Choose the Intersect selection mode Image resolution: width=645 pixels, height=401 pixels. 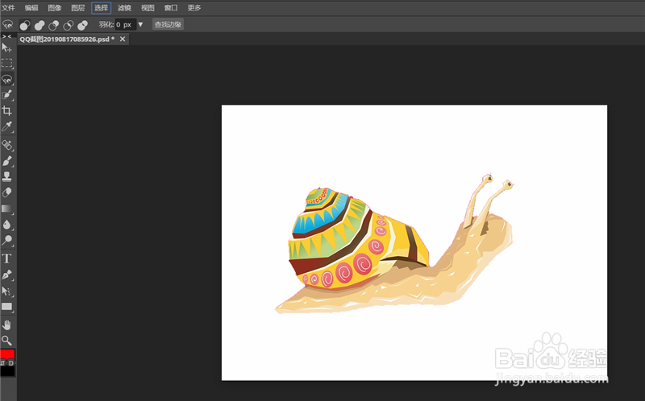[x=69, y=25]
